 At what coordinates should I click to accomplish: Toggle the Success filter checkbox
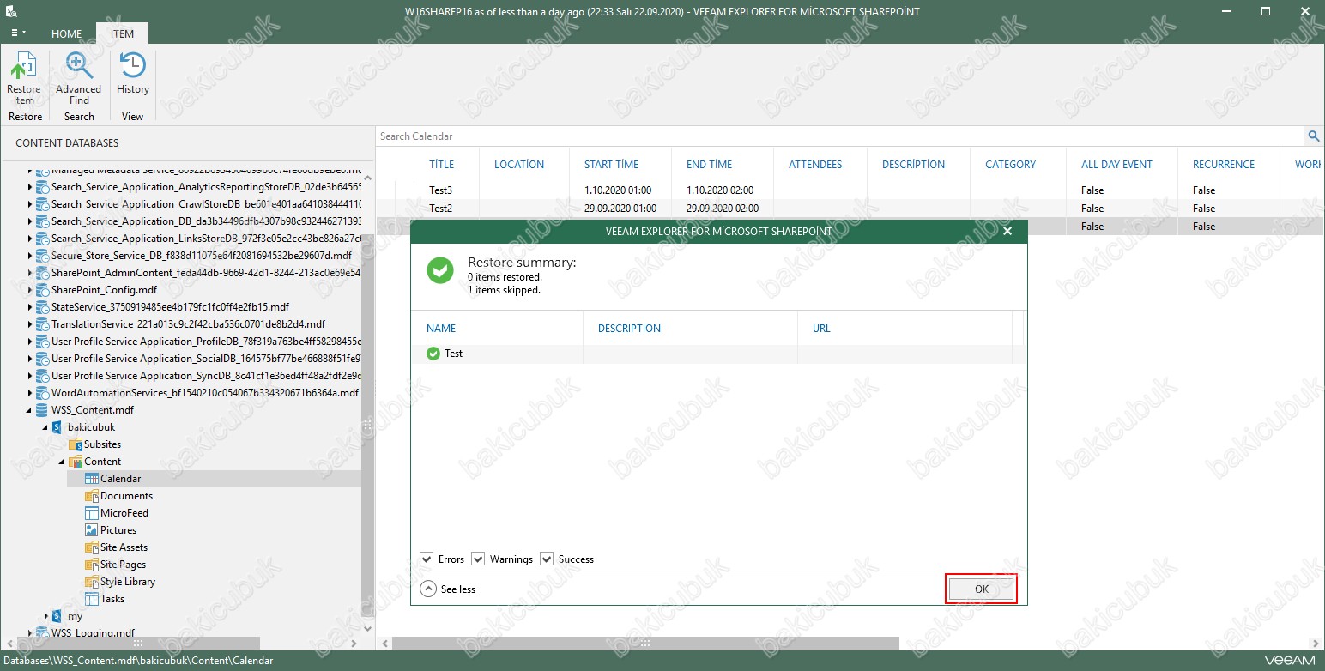[x=547, y=559]
